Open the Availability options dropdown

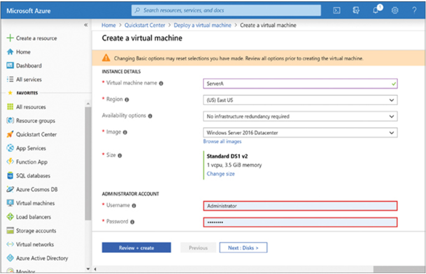click(300, 116)
